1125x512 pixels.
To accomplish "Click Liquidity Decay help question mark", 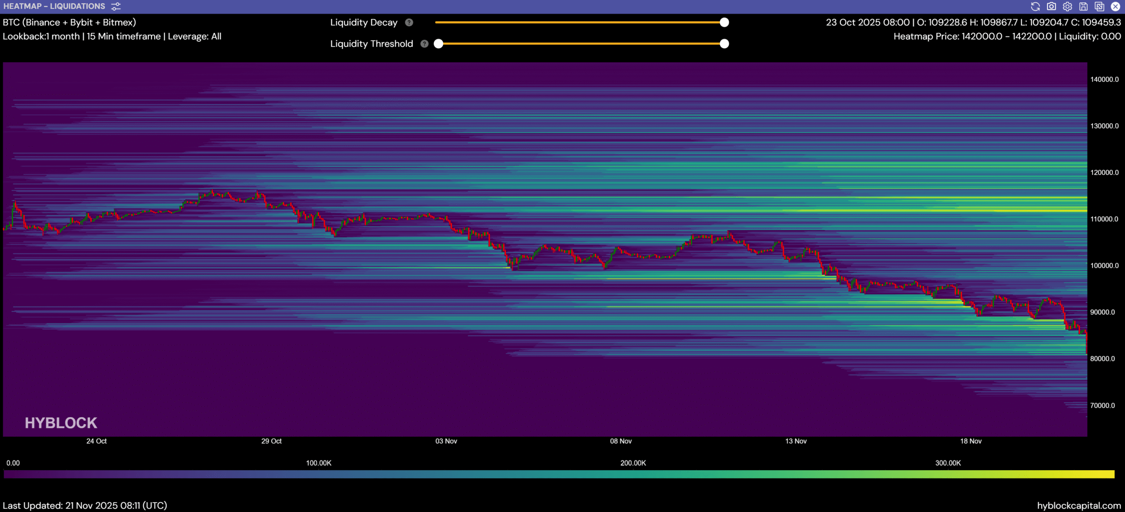I will click(409, 22).
